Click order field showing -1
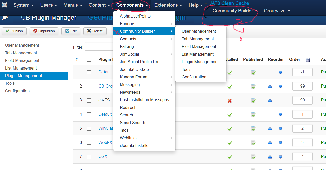Screen dimensions: 326x170 [303, 72]
